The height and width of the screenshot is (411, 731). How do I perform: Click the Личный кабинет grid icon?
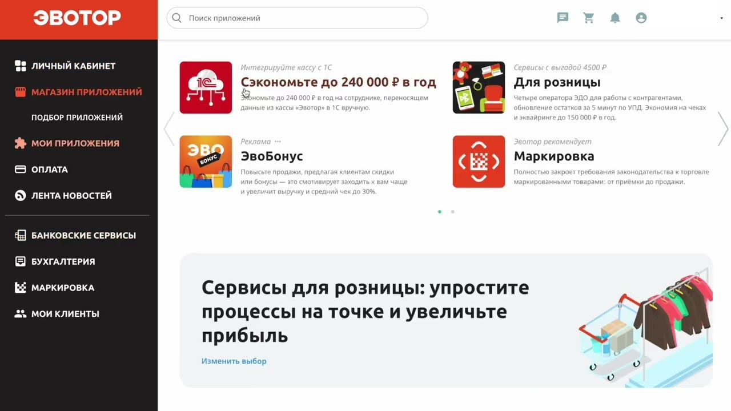21,66
